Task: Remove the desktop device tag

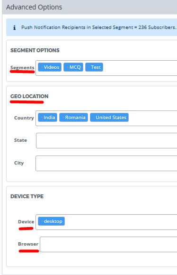Action: click(42, 221)
